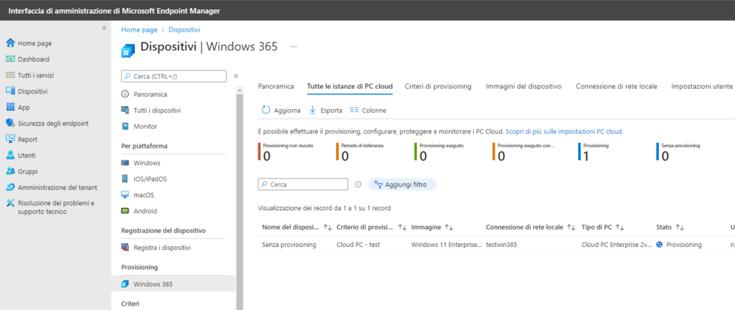This screenshot has height=310, width=735.
Task: Click the Provisioning status cell in the row
Action: (679, 245)
